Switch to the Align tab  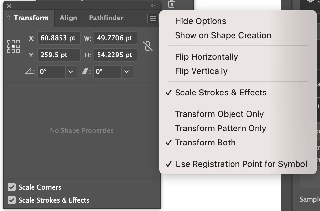pyautogui.click(x=68, y=18)
